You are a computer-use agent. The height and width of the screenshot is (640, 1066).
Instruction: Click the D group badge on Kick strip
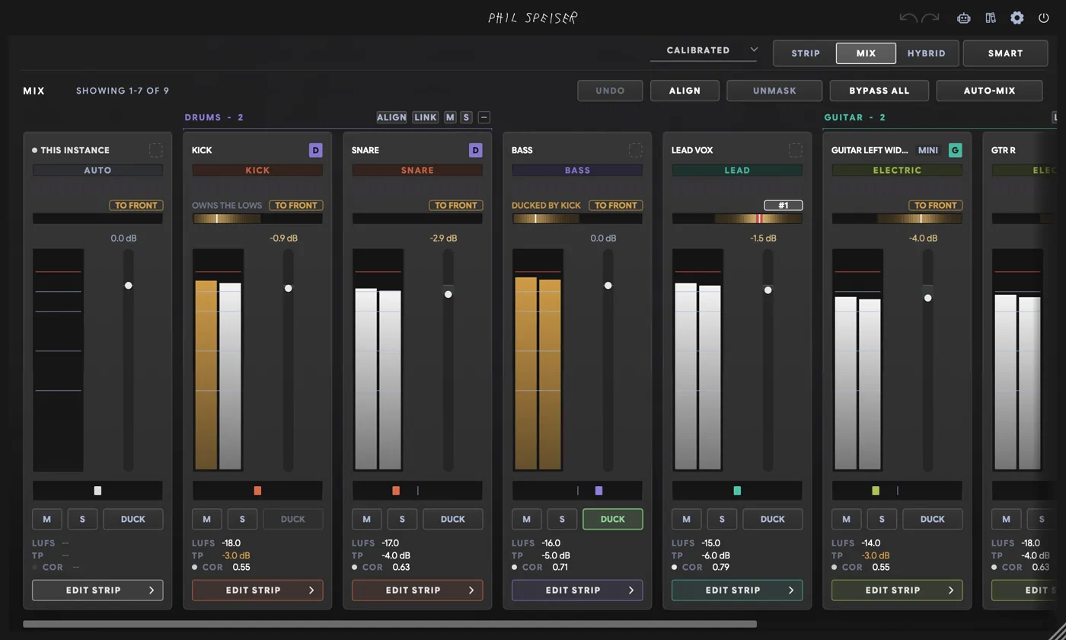pos(316,150)
